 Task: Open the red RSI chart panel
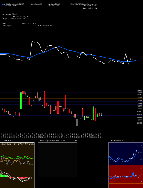tap(126, 177)
